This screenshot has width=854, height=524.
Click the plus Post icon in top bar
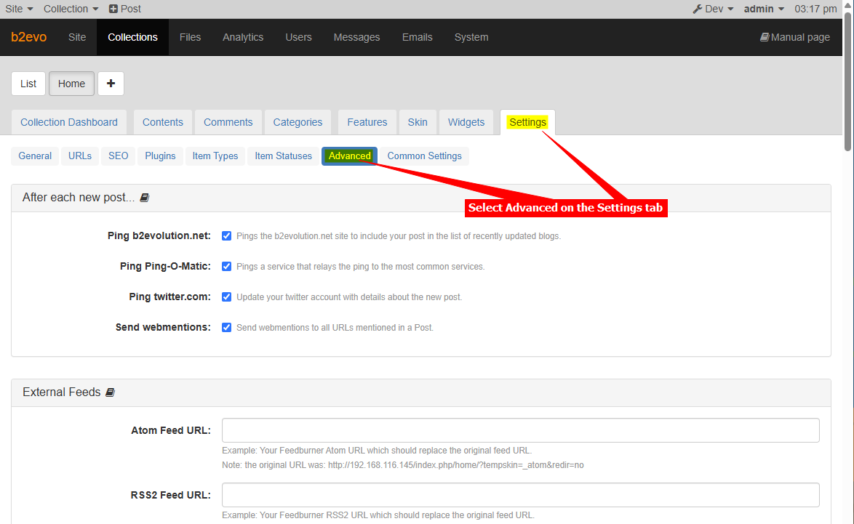tap(113, 9)
